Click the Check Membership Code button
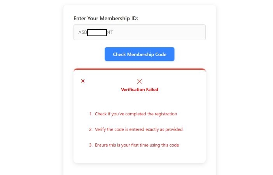The width and height of the screenshot is (273, 175). pos(139,54)
